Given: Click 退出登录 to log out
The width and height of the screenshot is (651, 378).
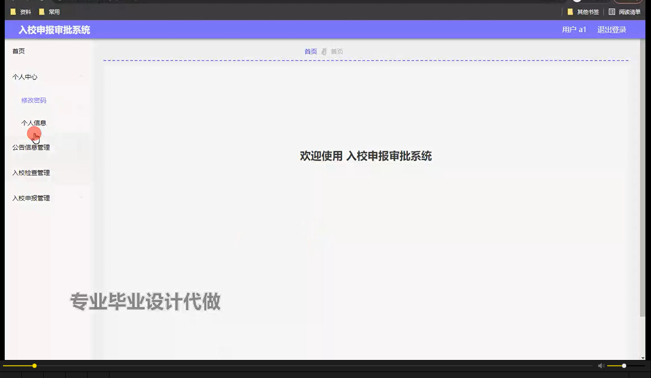Looking at the screenshot, I should coord(611,30).
